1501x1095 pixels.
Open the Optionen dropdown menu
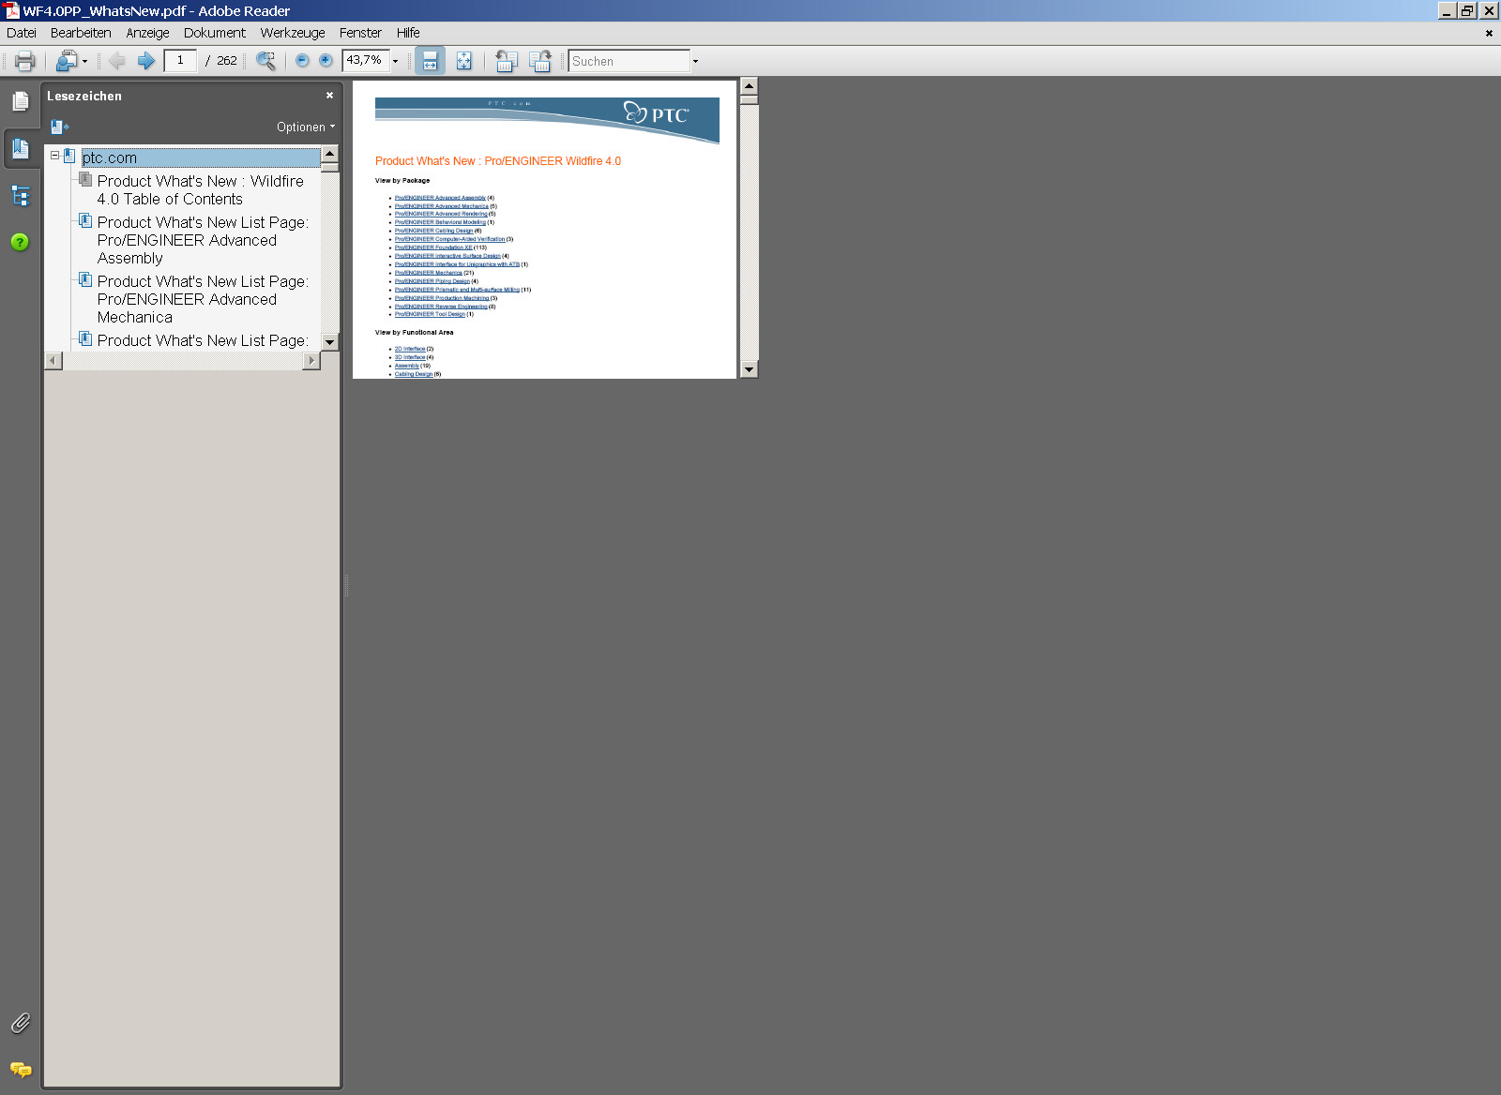point(306,127)
